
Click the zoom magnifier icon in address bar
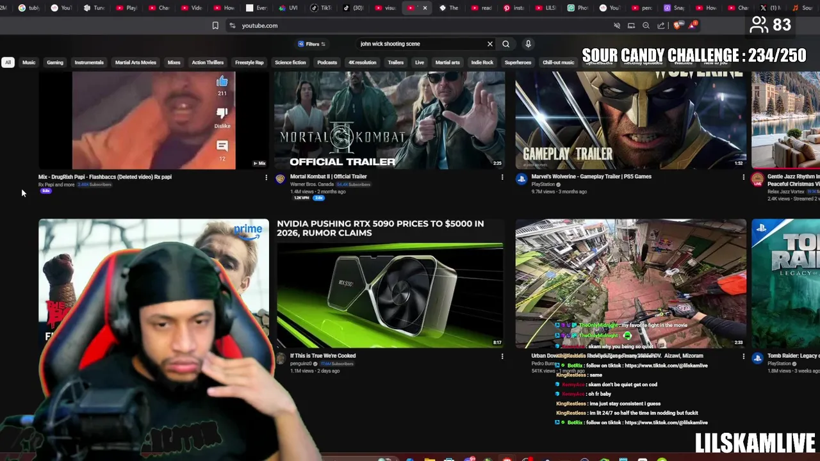point(646,26)
